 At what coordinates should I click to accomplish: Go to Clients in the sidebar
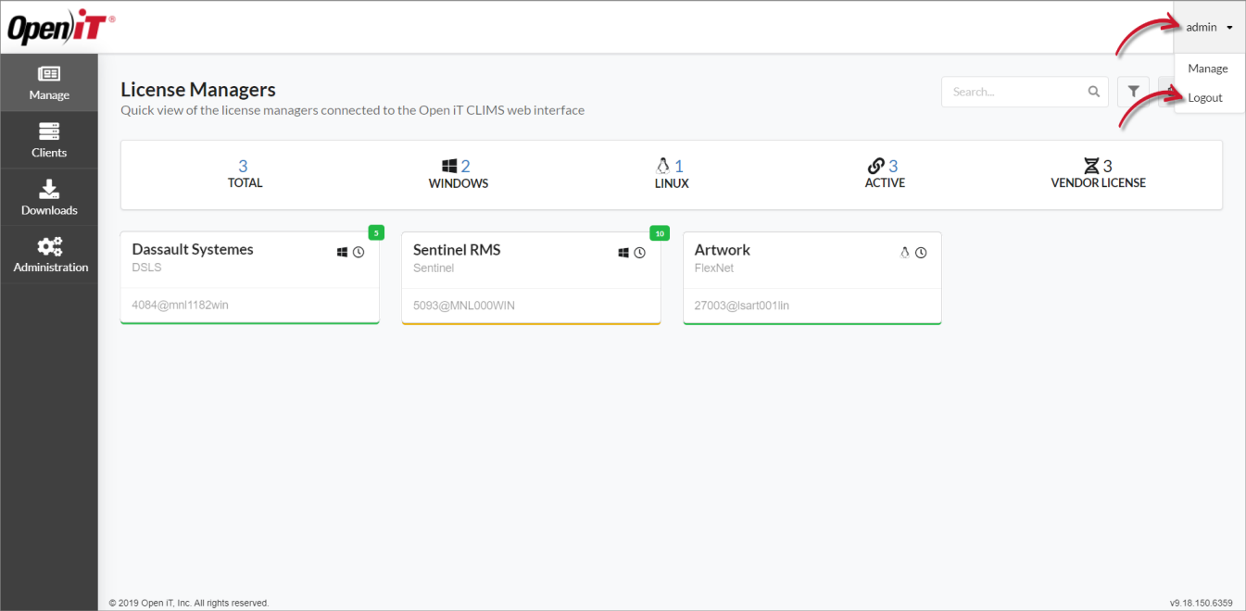(49, 141)
